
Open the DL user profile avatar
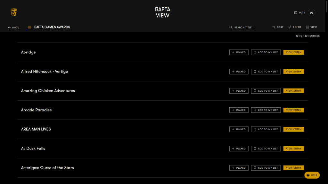(x=311, y=13)
